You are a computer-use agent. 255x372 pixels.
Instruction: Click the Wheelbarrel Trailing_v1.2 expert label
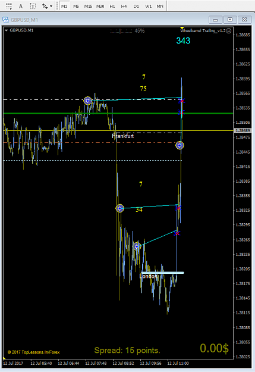203,30
